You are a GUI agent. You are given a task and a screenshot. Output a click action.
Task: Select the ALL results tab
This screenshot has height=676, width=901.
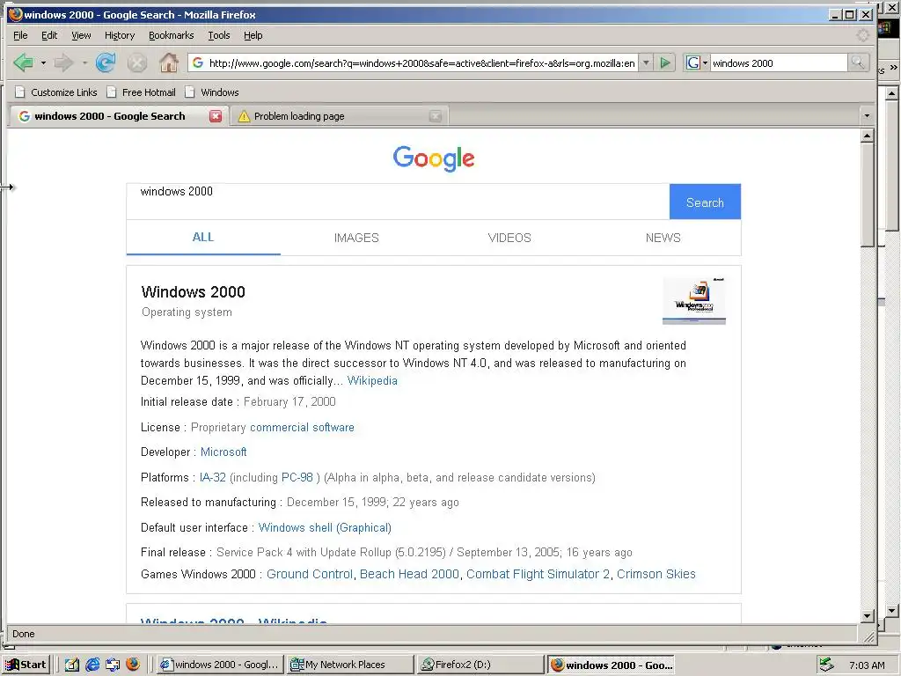203,238
